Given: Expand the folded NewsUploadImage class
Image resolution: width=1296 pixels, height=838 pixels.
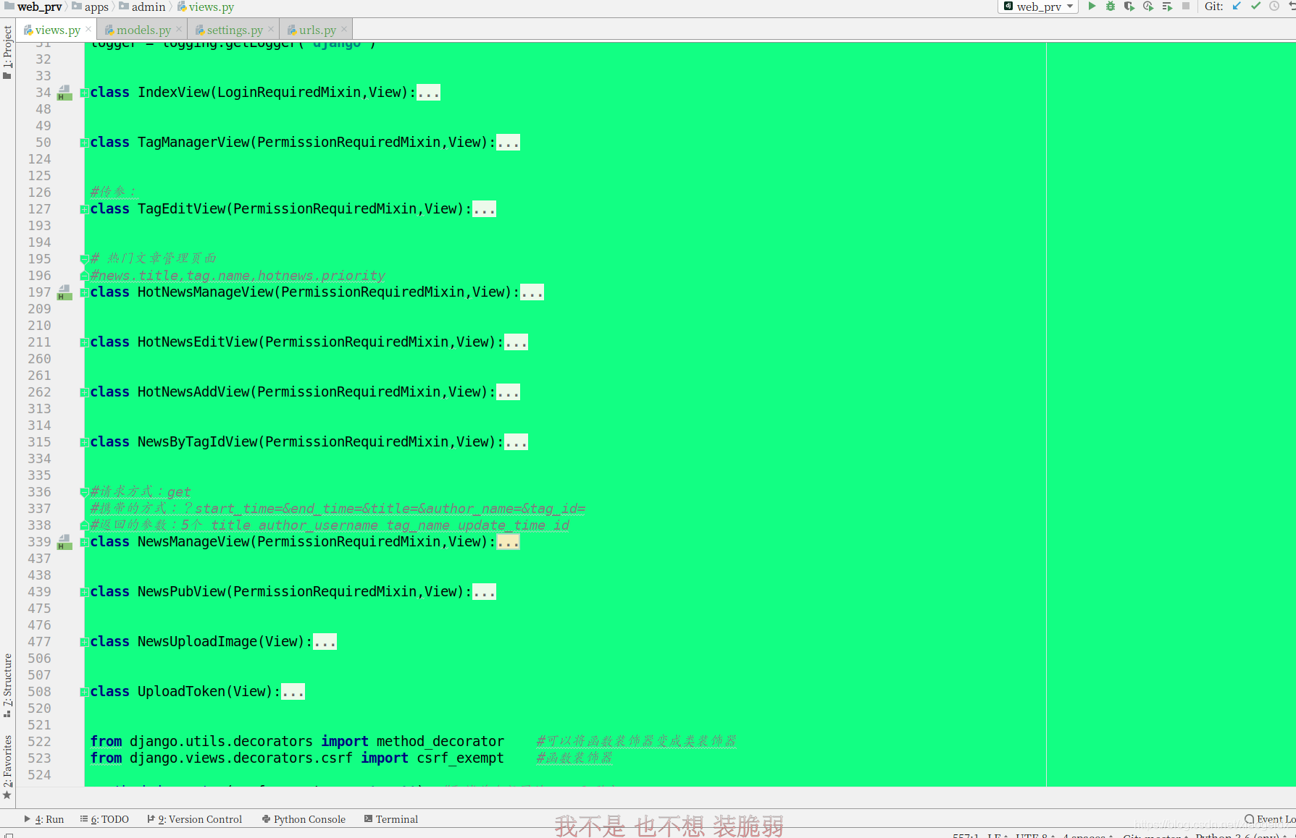Looking at the screenshot, I should coord(84,642).
